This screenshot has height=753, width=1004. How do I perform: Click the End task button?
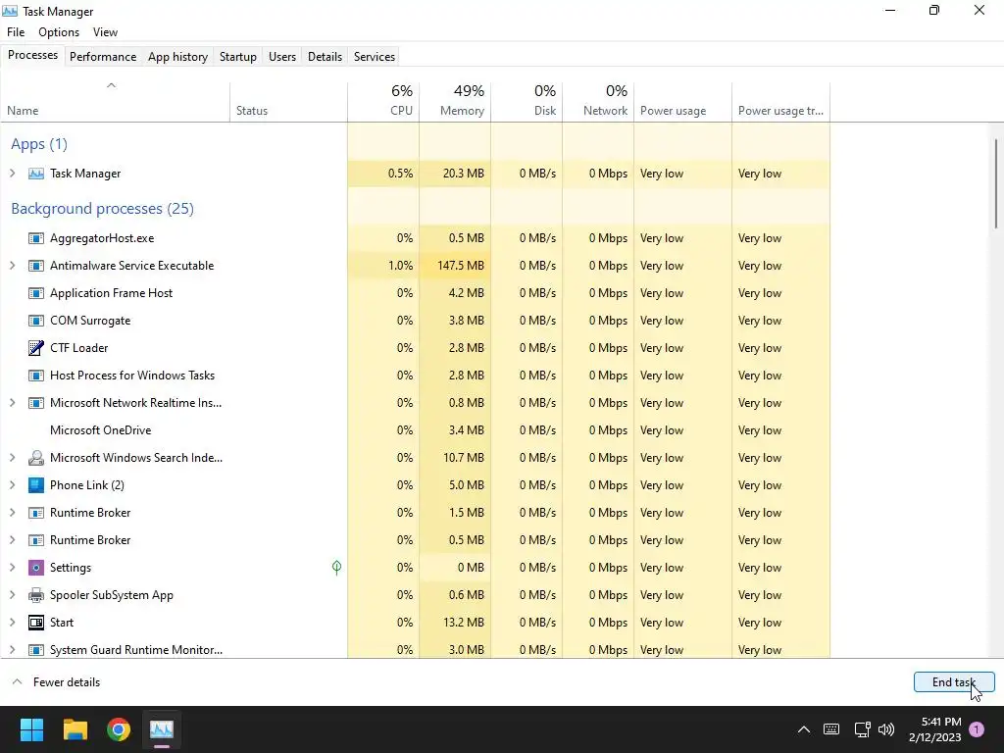[x=954, y=682]
